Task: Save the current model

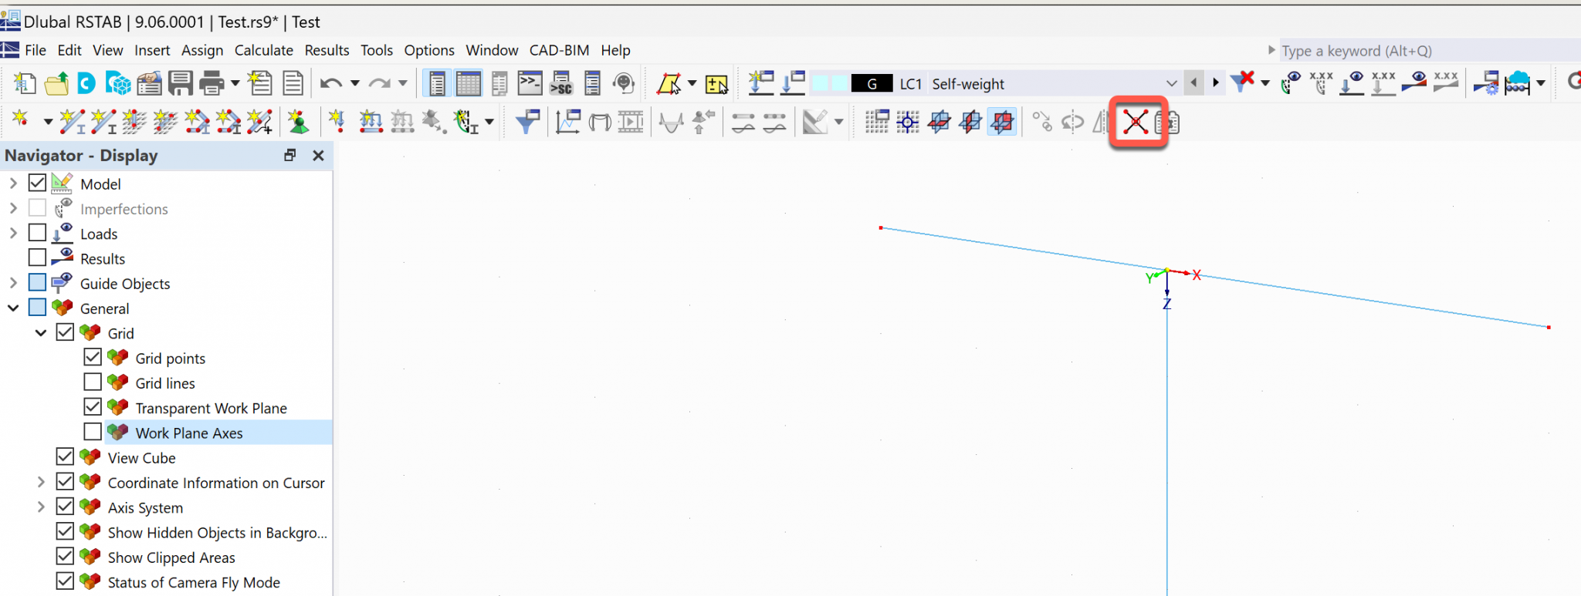Action: pos(180,83)
